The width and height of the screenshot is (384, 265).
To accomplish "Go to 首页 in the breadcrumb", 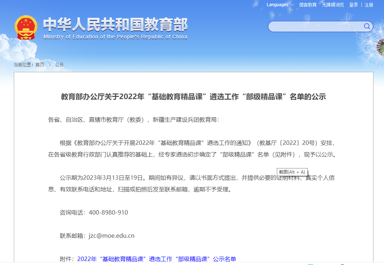I will [40, 65].
